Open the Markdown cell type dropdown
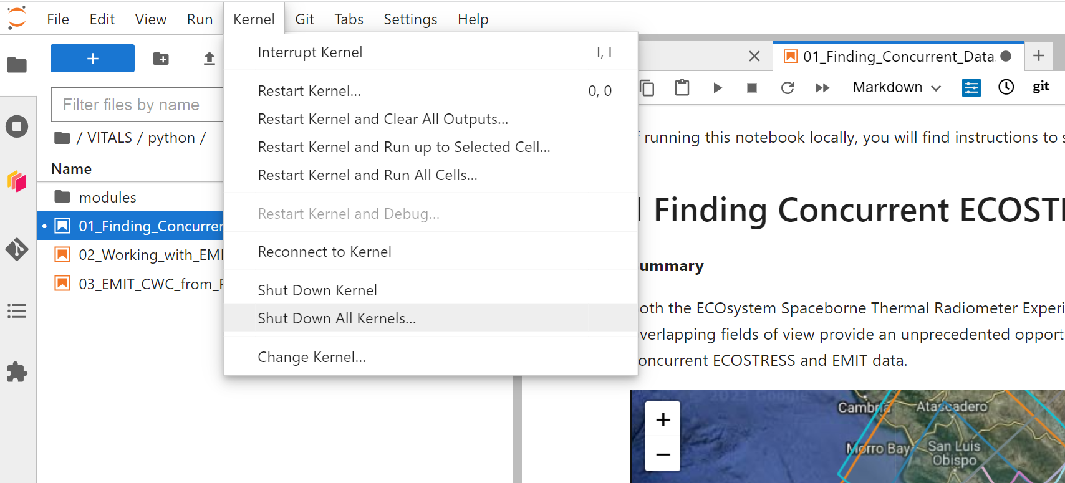This screenshot has width=1065, height=483. pyautogui.click(x=897, y=87)
